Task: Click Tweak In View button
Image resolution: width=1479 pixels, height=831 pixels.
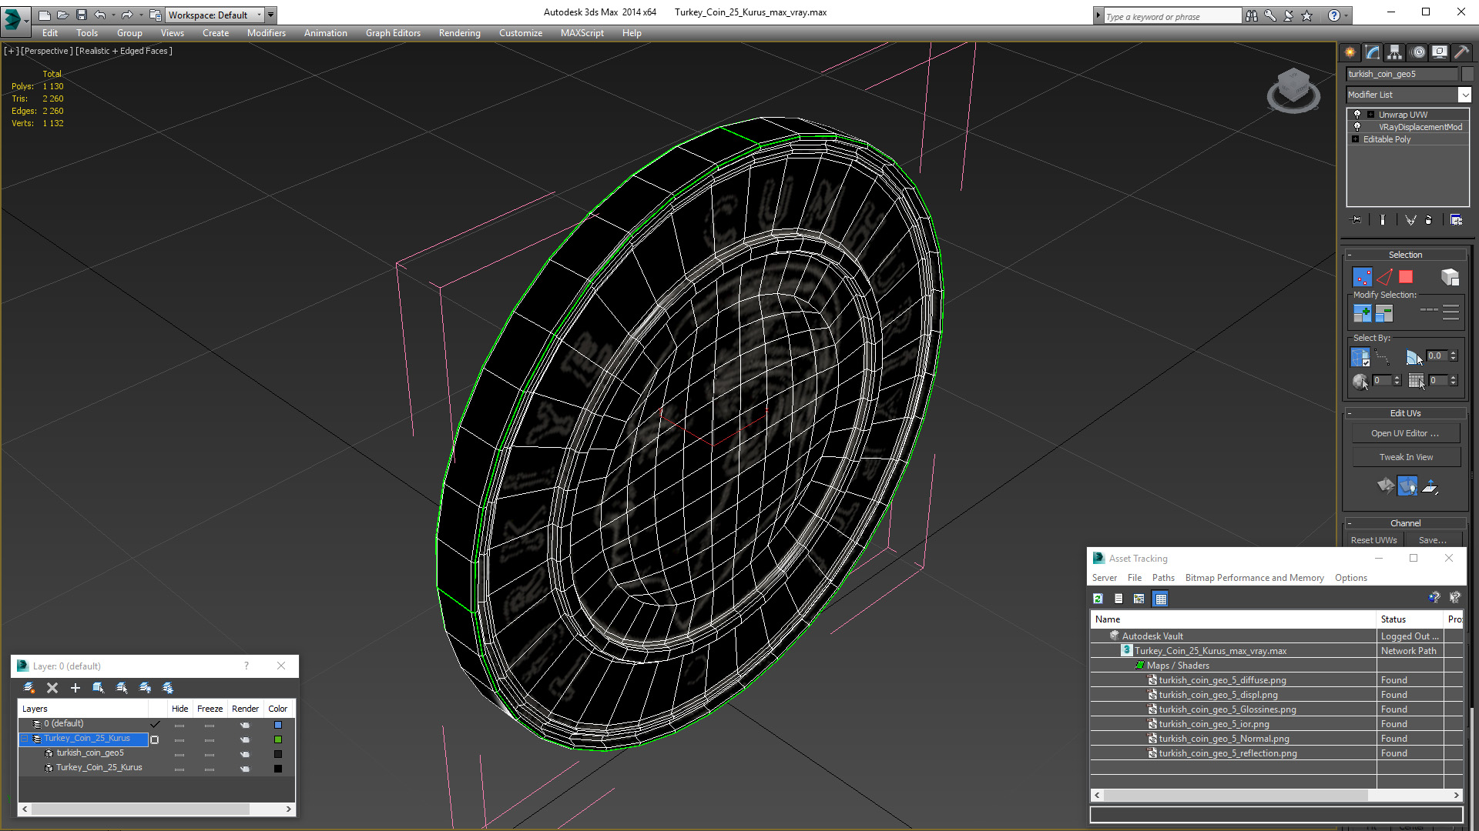Action: pos(1406,457)
